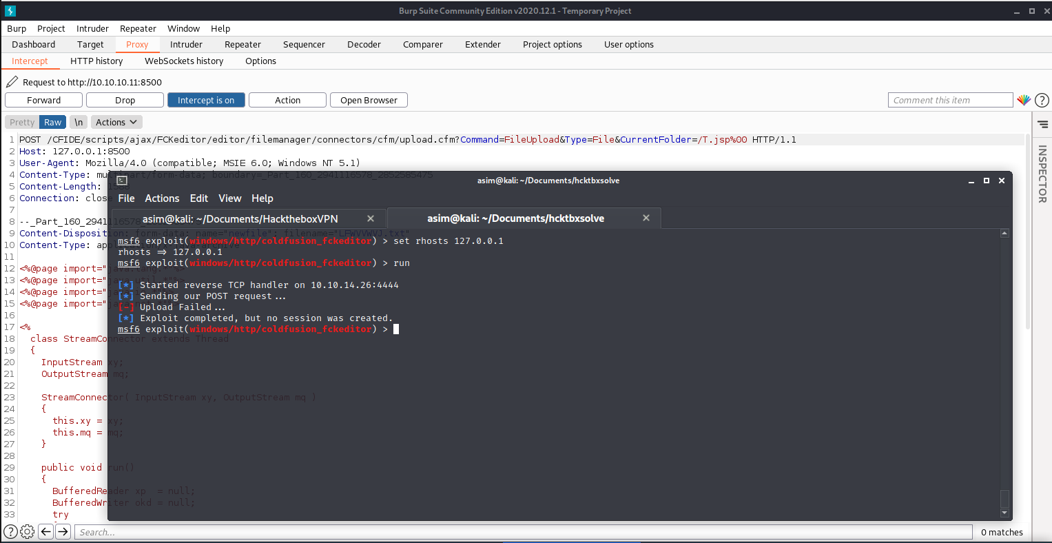Open the terminal Actions menu
The width and height of the screenshot is (1052, 543).
tap(162, 198)
